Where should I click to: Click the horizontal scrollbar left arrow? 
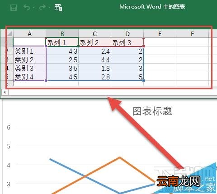click(5, 92)
